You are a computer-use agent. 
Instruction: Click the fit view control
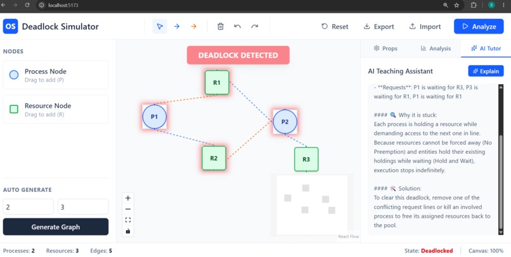pyautogui.click(x=128, y=220)
